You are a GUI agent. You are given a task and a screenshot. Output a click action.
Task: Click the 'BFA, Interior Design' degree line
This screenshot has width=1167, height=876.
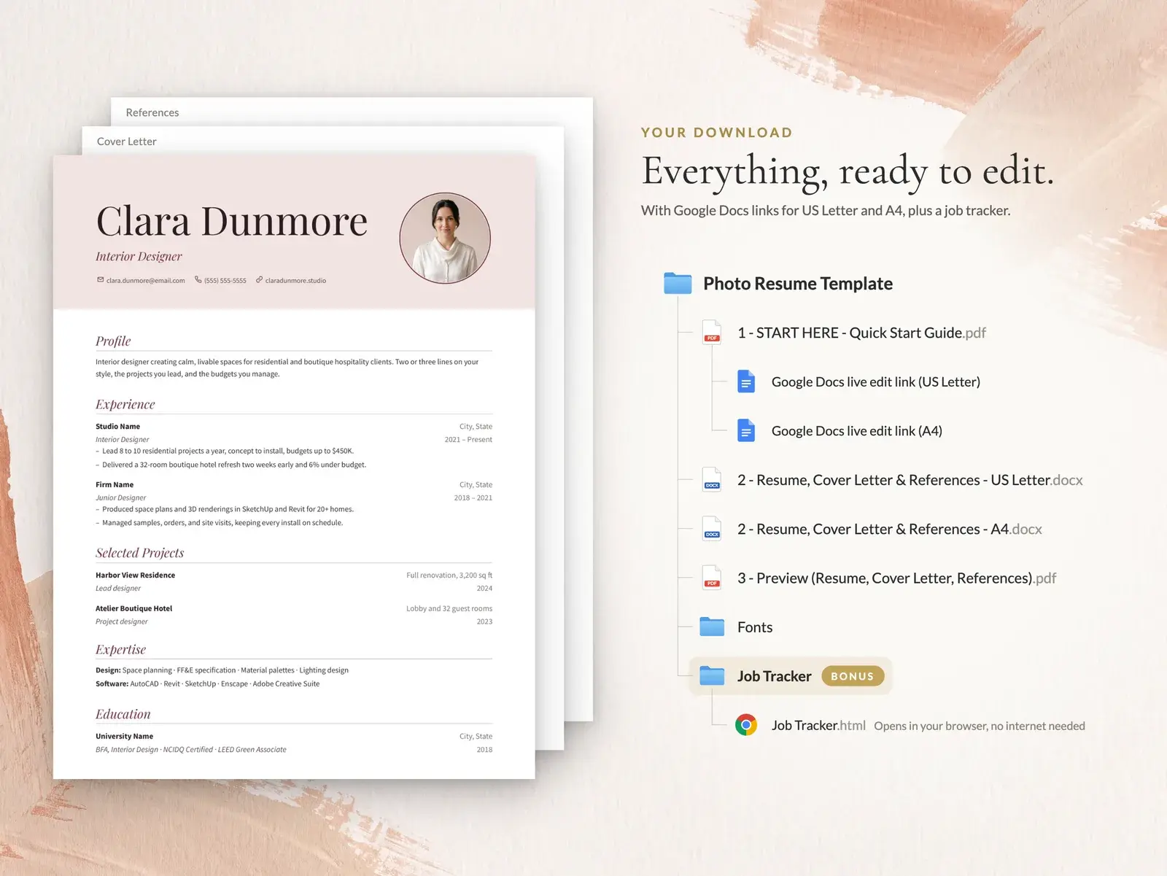(191, 750)
